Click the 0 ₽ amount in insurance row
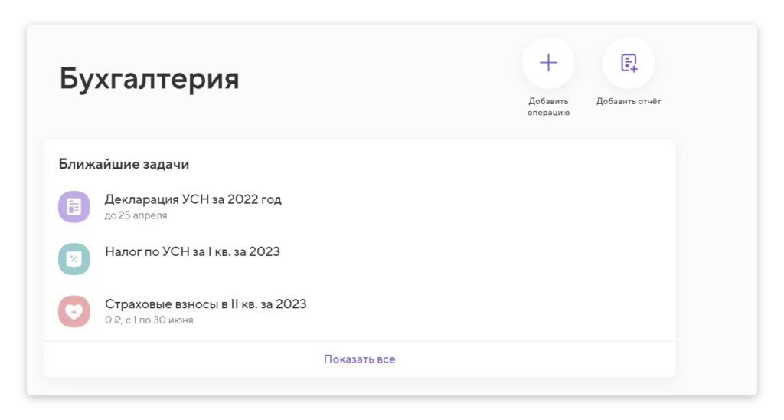784x420 pixels. (113, 320)
